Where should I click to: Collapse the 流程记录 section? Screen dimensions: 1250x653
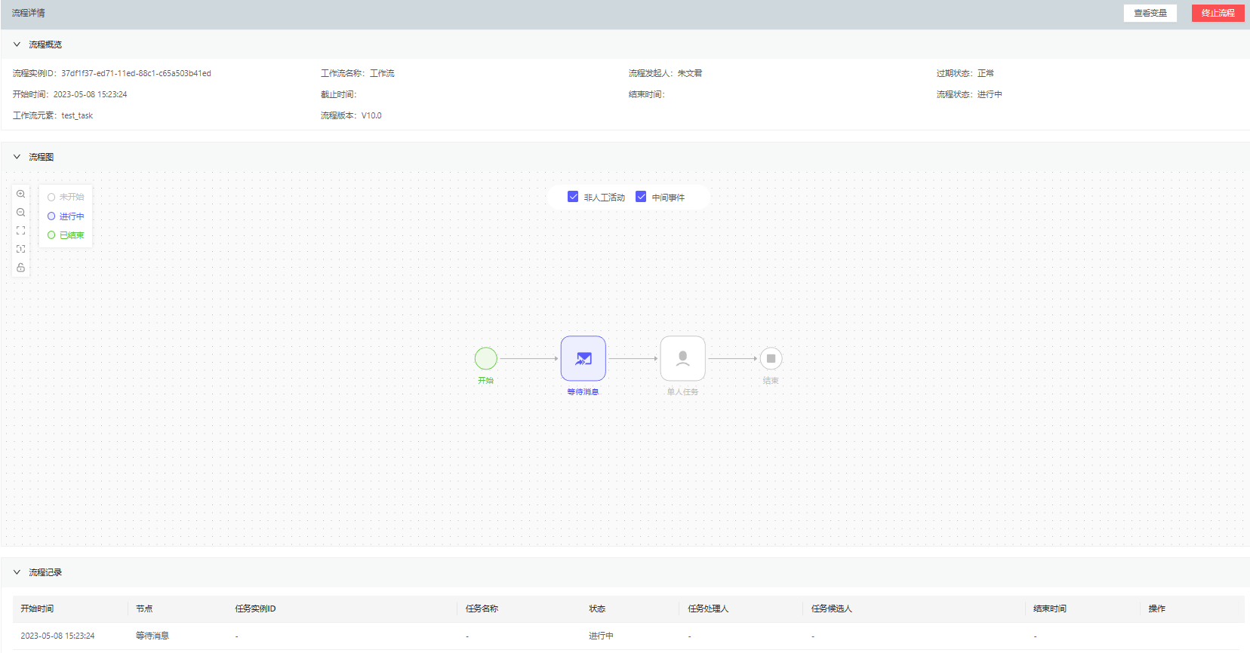tap(17, 572)
